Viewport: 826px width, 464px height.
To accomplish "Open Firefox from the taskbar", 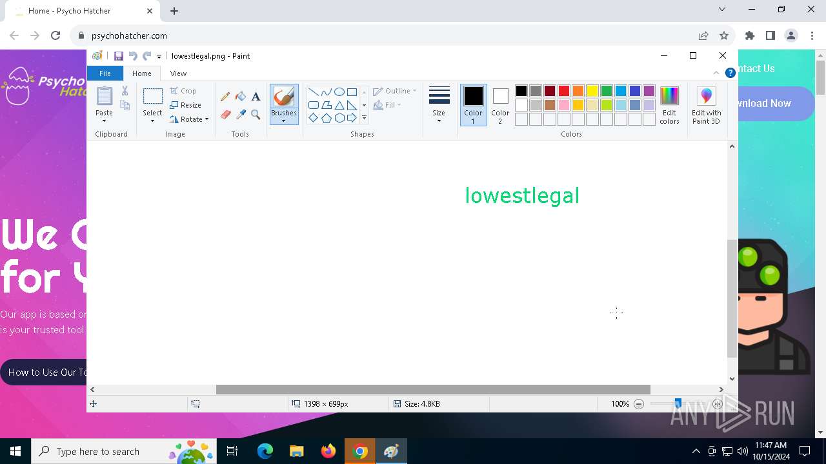I will pos(328,451).
